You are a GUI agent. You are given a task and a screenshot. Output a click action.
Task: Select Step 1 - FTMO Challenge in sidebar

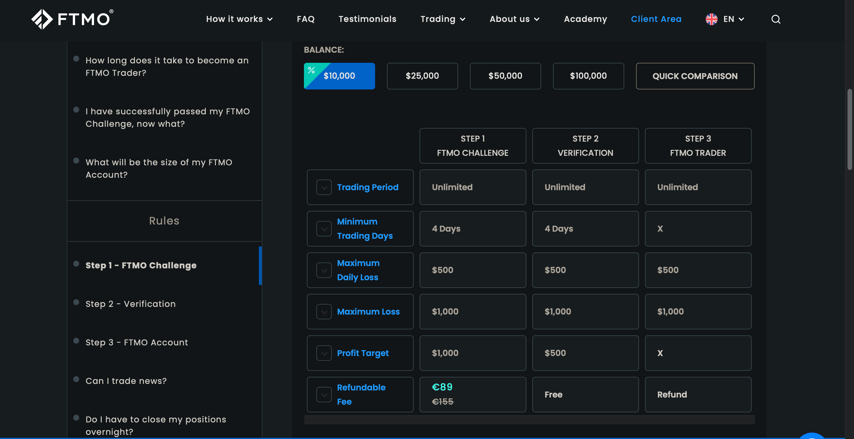point(141,265)
